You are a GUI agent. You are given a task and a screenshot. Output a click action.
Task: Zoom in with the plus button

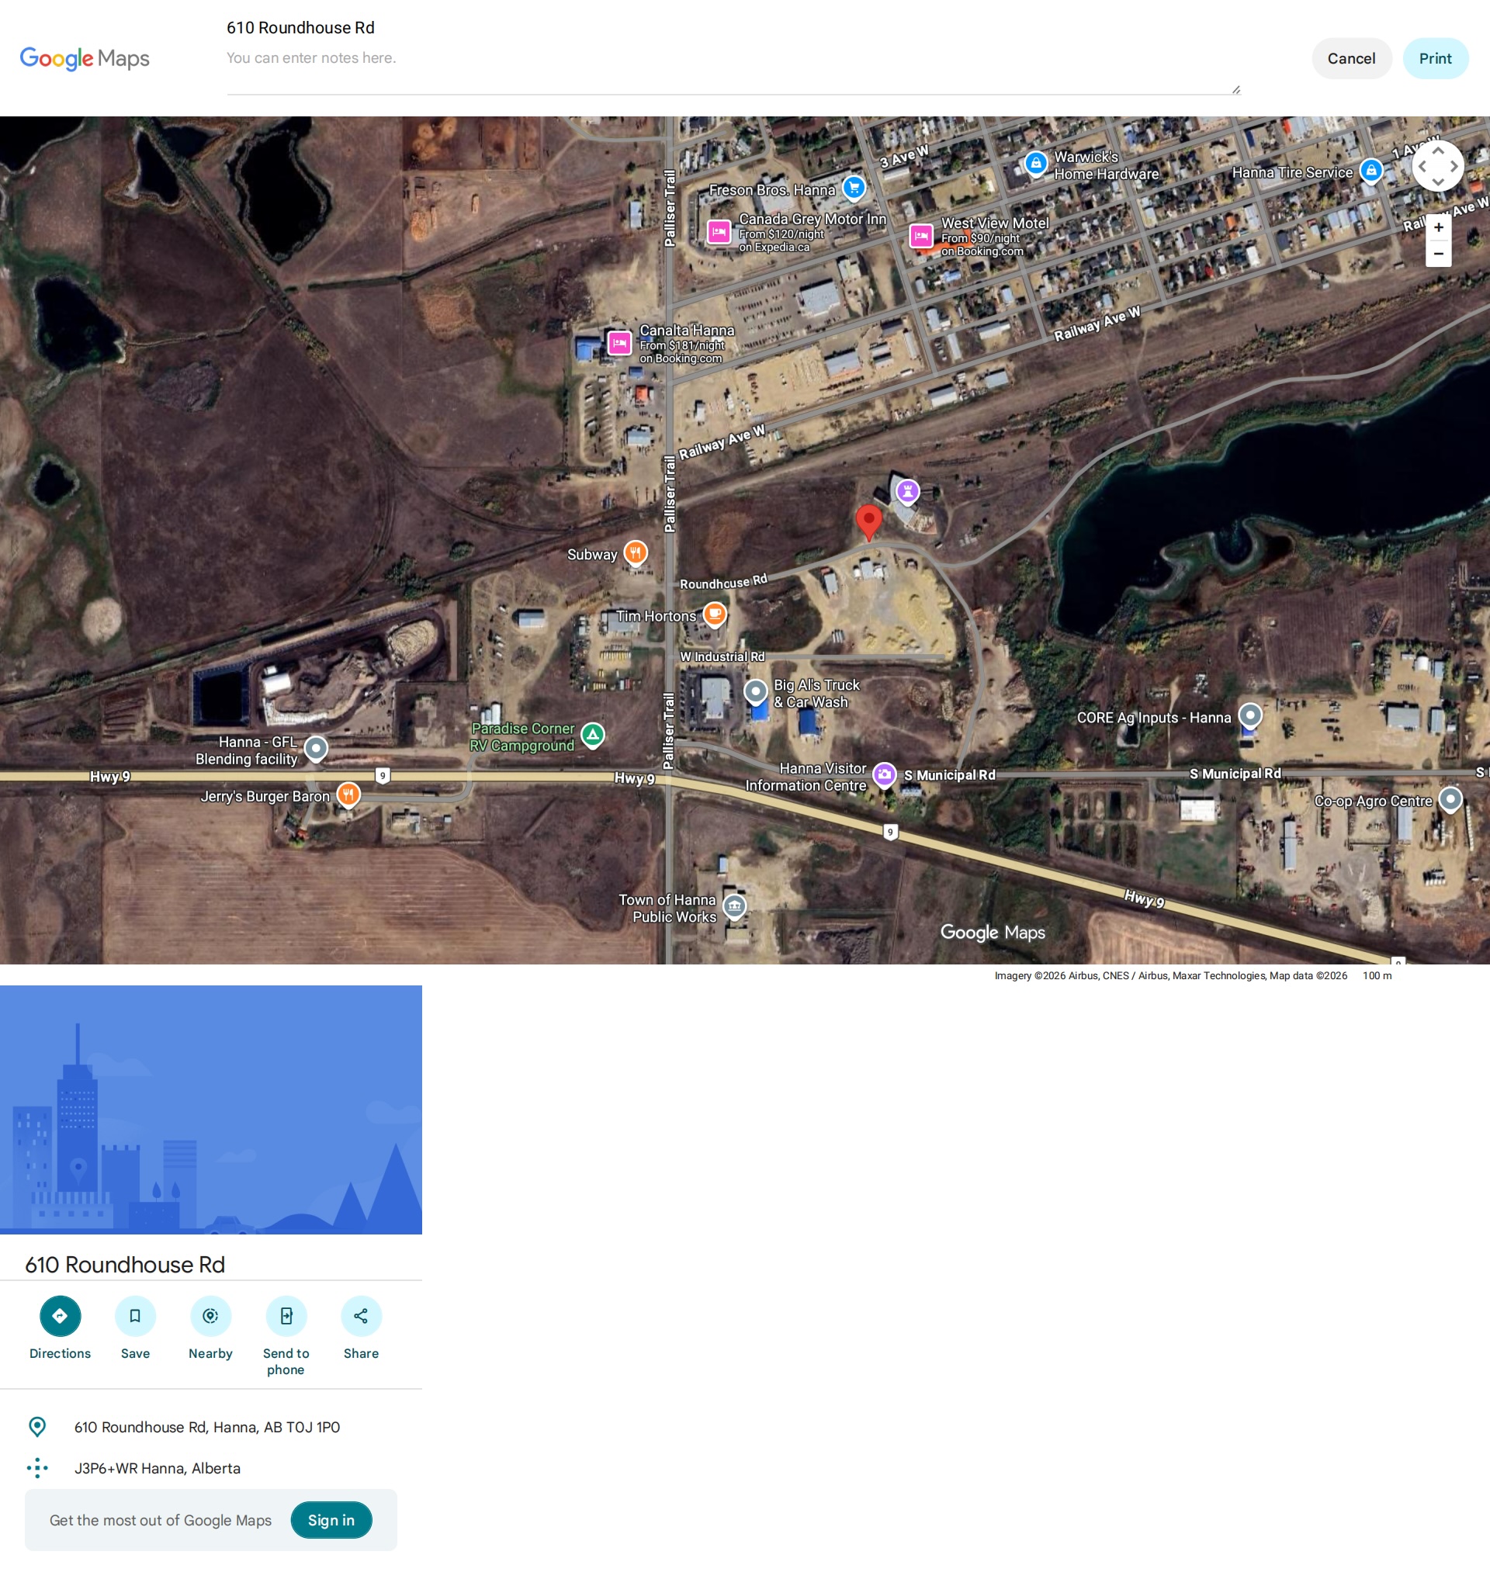1438,228
